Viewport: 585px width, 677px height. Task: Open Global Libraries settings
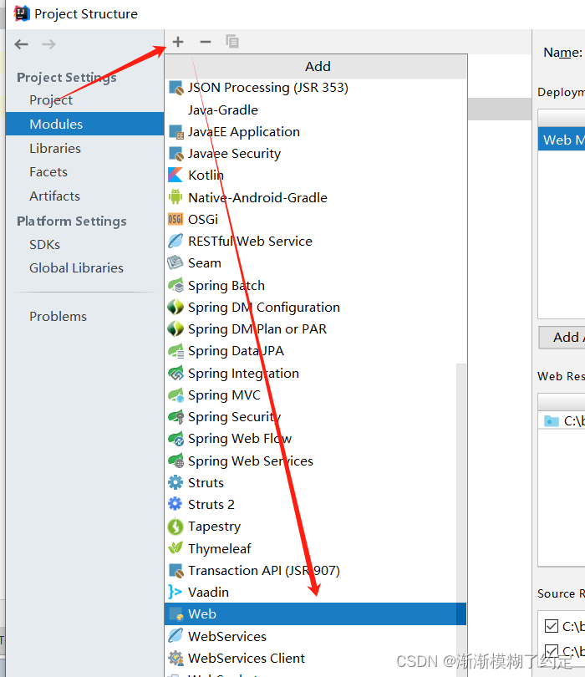point(76,268)
